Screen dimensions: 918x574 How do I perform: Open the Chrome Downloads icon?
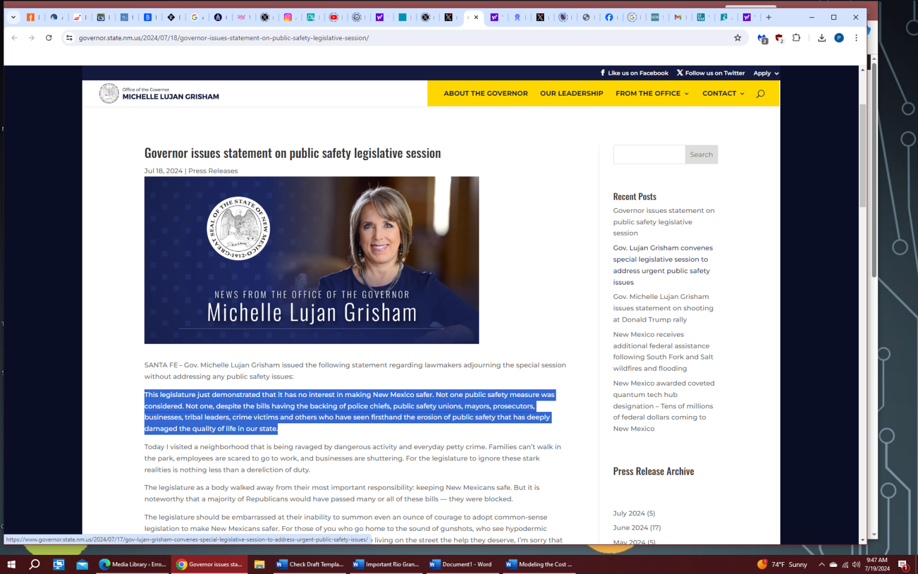[x=822, y=38]
